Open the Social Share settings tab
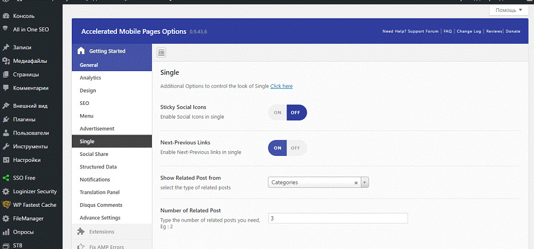 [94, 154]
